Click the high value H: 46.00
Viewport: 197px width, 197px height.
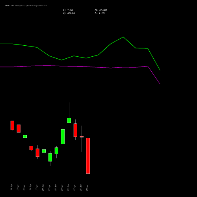100,10
